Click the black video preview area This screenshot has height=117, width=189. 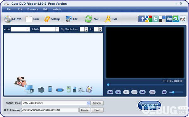(x=145, y=52)
